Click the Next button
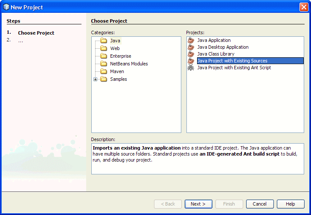 click(x=198, y=204)
